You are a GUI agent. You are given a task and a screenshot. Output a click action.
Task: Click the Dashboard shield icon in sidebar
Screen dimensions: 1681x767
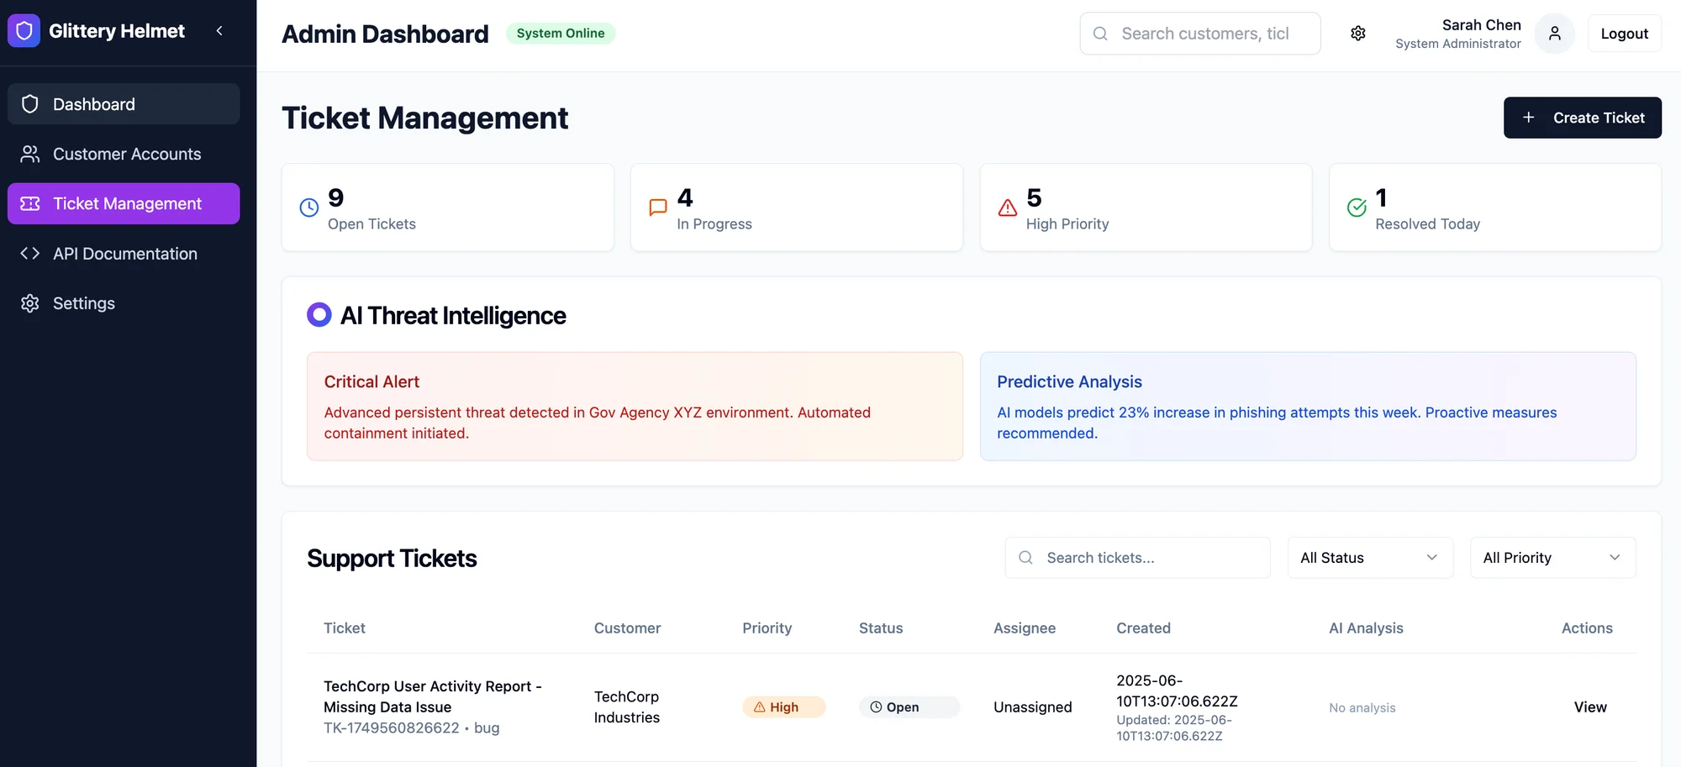pos(30,104)
